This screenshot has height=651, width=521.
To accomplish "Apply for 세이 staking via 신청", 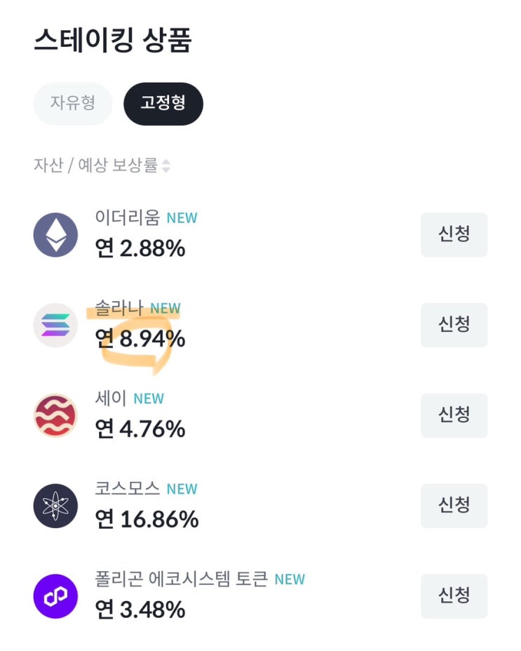I will pyautogui.click(x=454, y=415).
